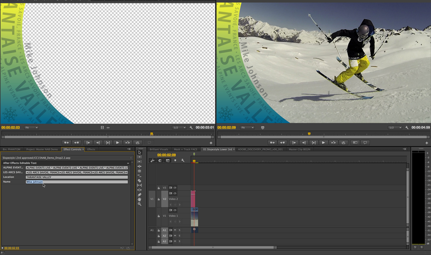Switch to Mask + Track FACE tab
The height and width of the screenshot is (255, 431).
click(186, 149)
